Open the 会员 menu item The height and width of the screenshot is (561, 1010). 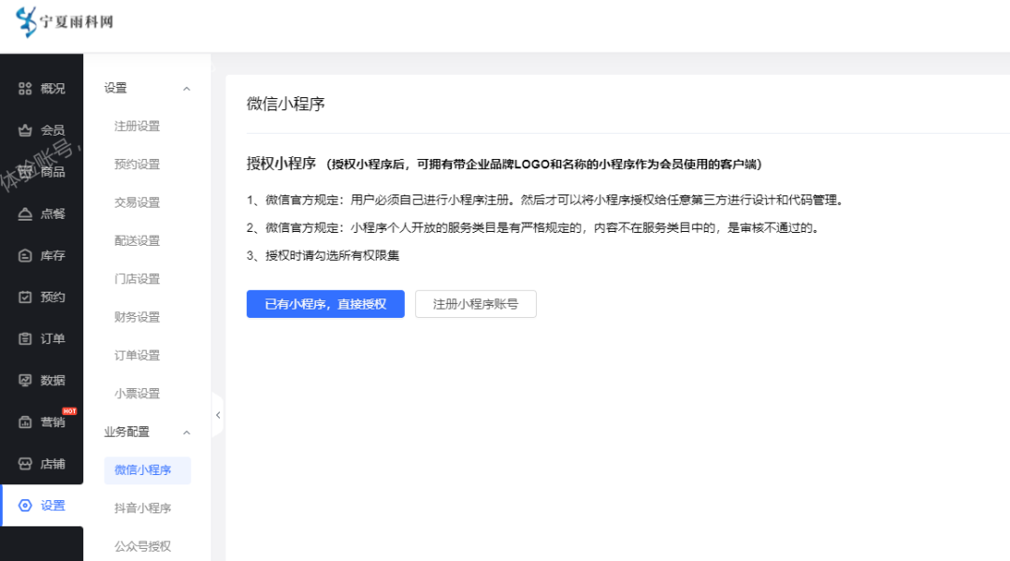41,131
